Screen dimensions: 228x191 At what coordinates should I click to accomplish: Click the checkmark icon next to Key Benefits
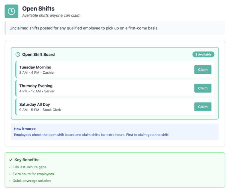point(11,160)
